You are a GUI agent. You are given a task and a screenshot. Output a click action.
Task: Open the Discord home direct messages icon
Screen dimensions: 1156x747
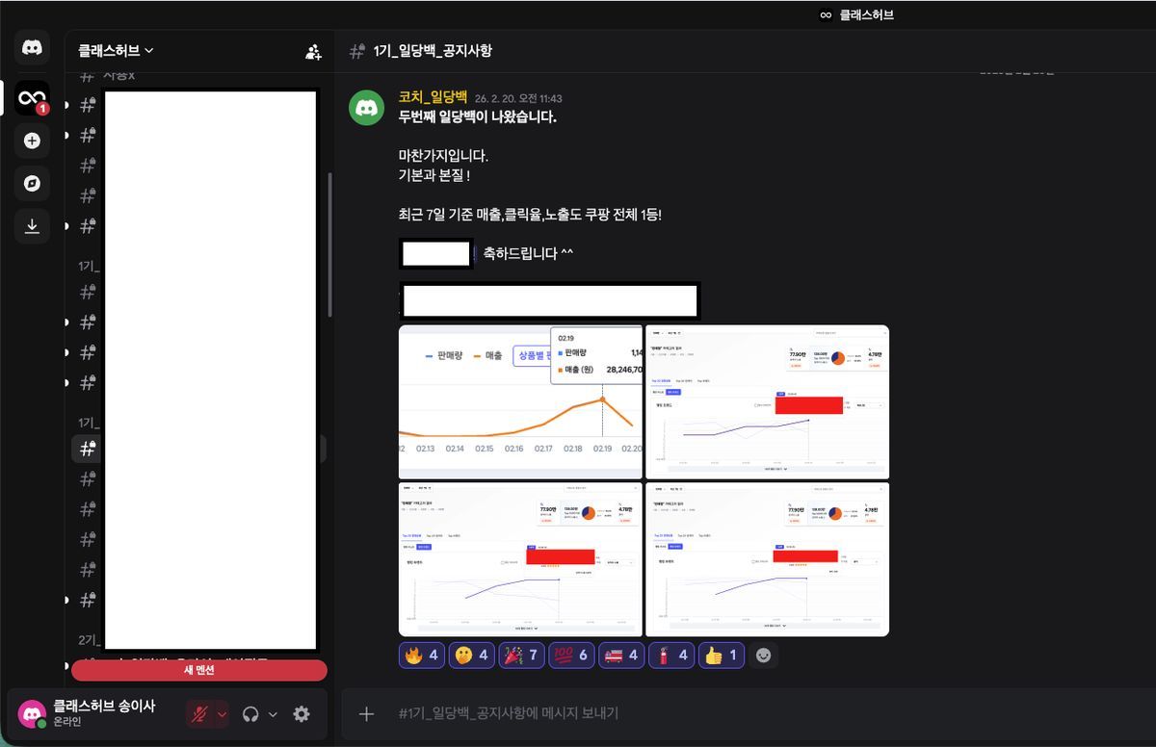(x=32, y=46)
